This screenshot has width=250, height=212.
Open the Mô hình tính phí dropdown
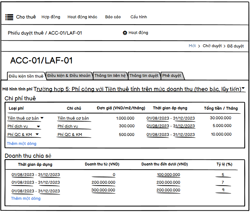pos(139,89)
